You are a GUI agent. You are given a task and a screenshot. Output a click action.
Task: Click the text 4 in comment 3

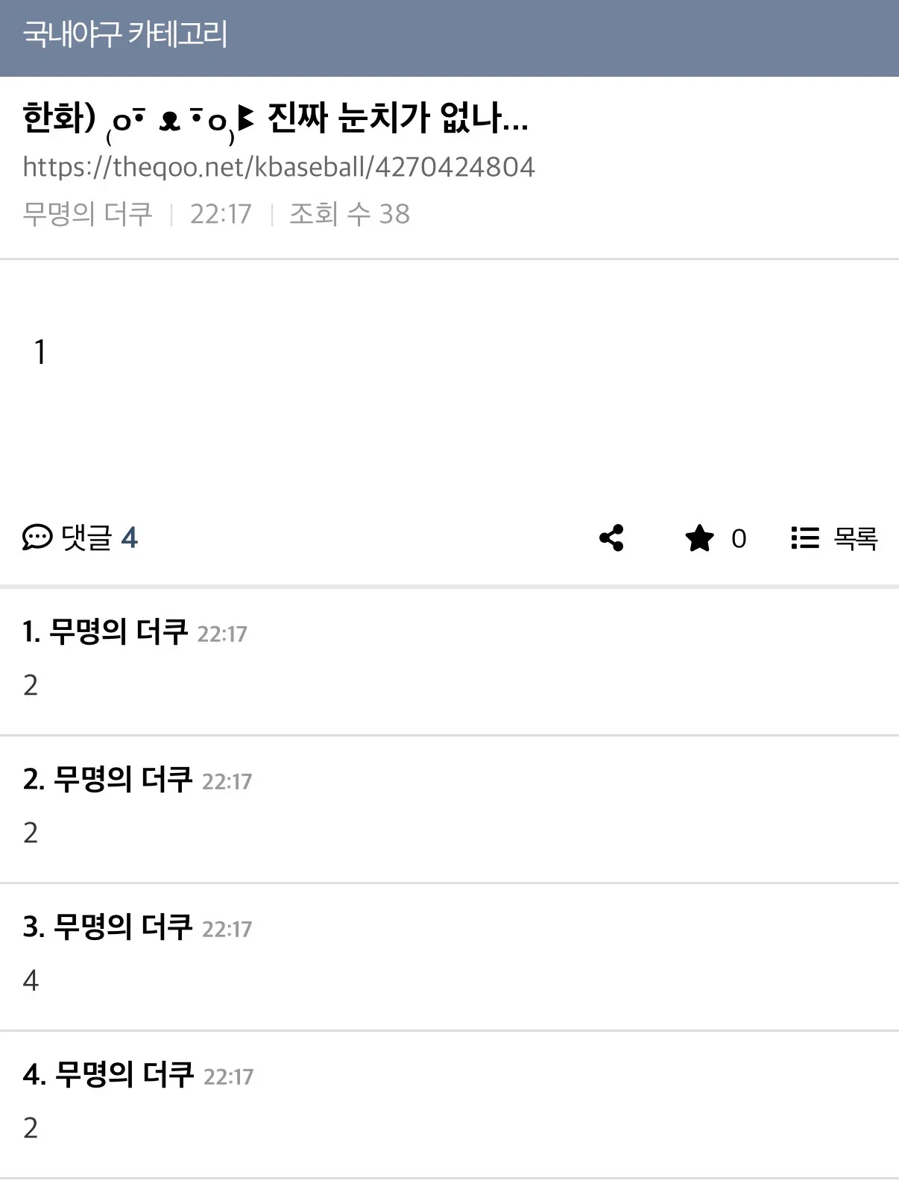[31, 980]
